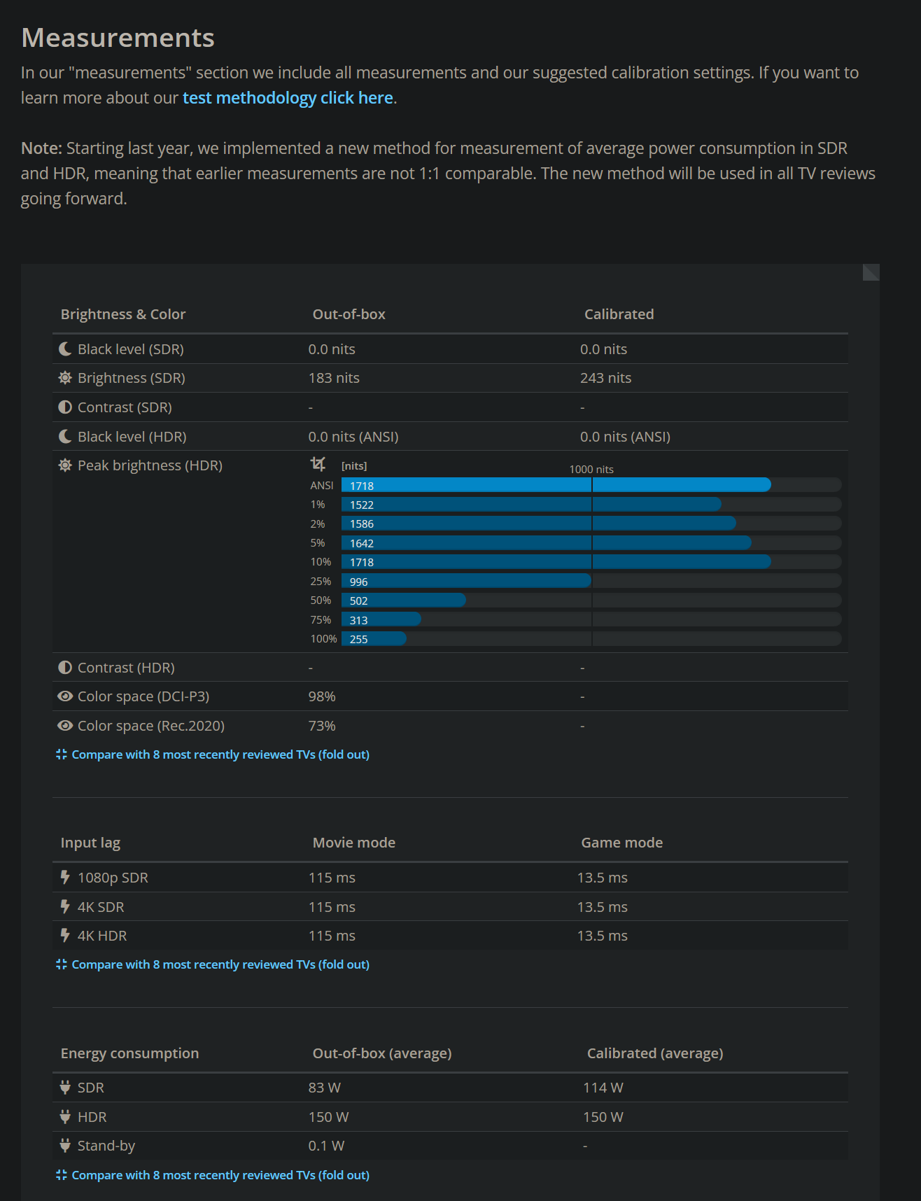Click the plug icon beside HDR energy row
921x1201 pixels.
65,1117
